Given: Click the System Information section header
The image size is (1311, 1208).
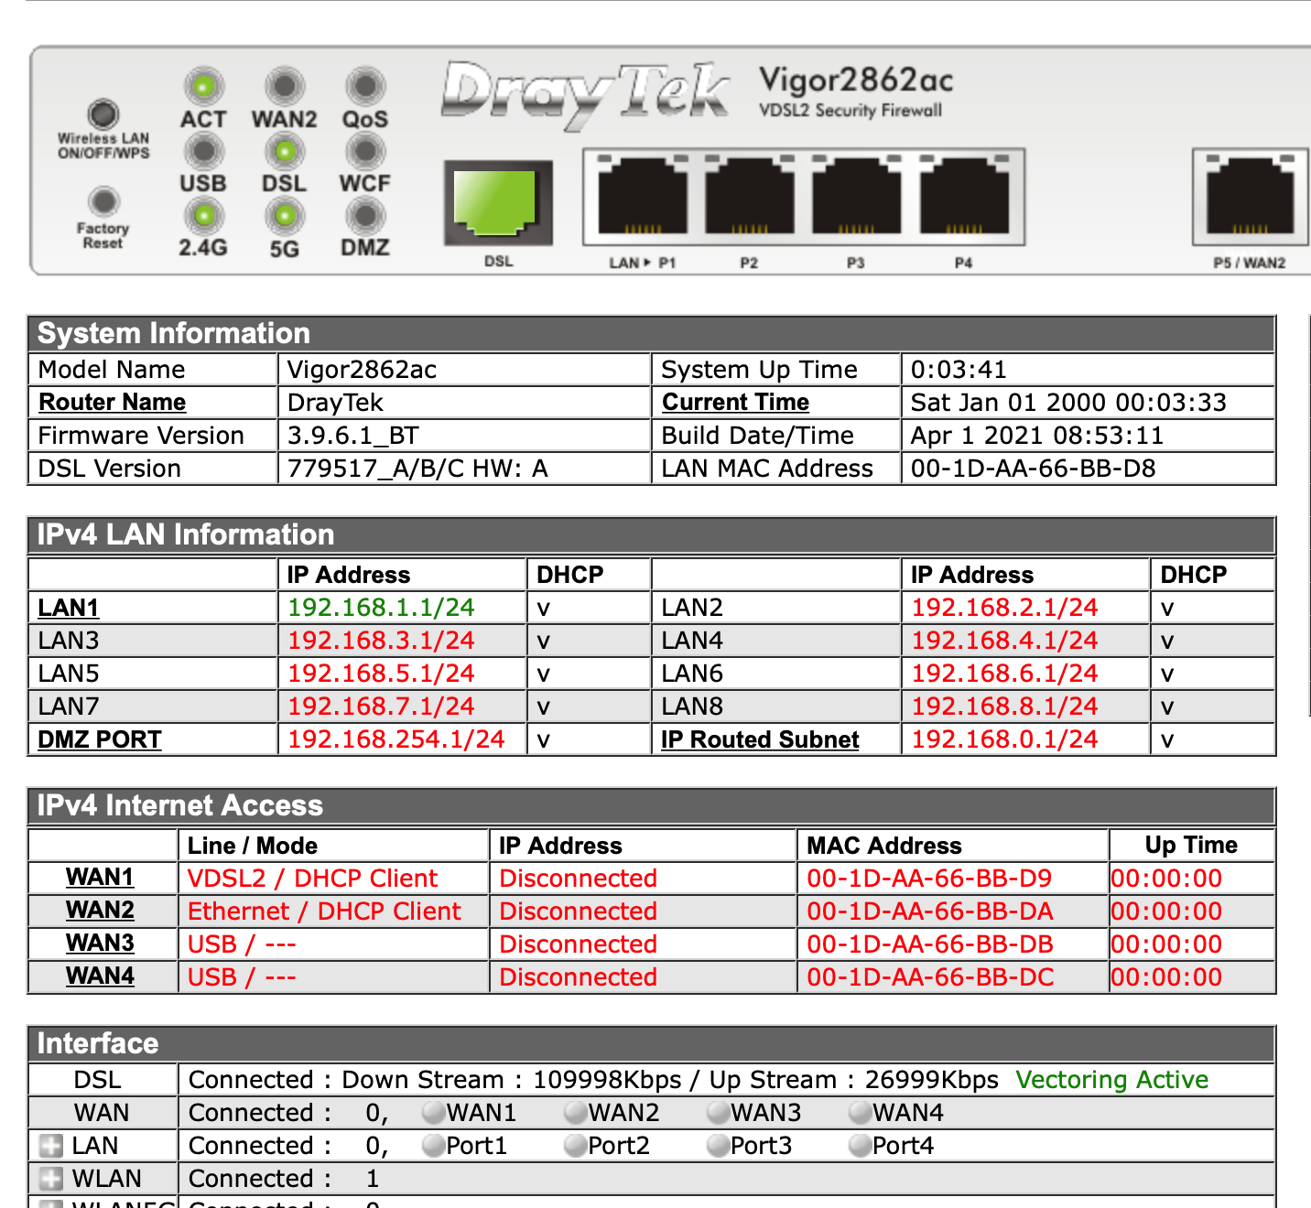Looking at the screenshot, I should (651, 333).
